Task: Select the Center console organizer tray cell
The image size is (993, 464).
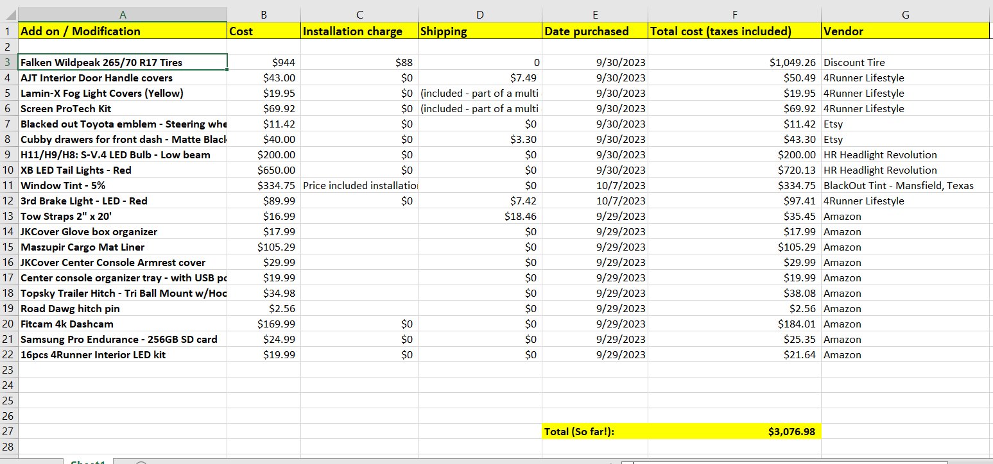Action: (x=123, y=278)
